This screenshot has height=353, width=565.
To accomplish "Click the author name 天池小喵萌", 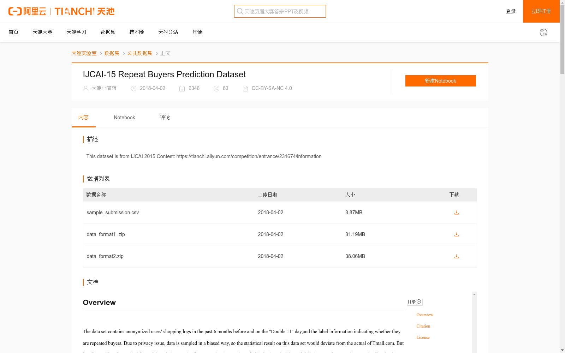I will [x=104, y=88].
